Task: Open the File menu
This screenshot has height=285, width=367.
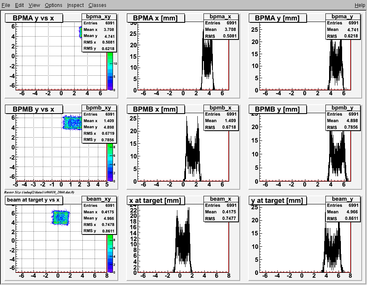Action: (6, 5)
